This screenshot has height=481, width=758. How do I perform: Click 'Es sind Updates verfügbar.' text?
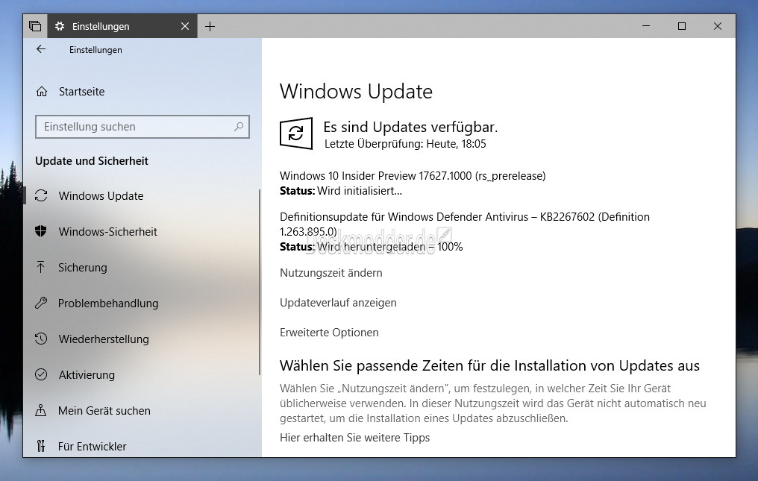click(410, 127)
